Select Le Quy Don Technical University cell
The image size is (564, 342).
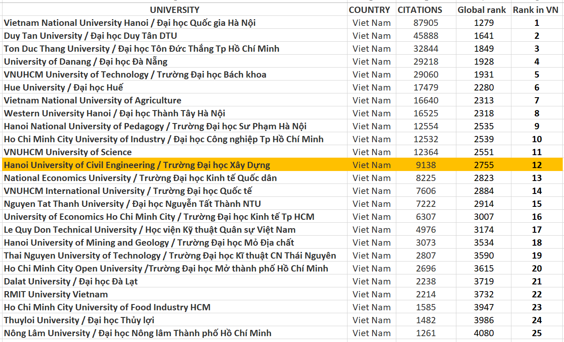(174, 229)
